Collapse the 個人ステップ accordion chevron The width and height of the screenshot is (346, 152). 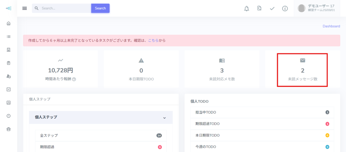165,118
